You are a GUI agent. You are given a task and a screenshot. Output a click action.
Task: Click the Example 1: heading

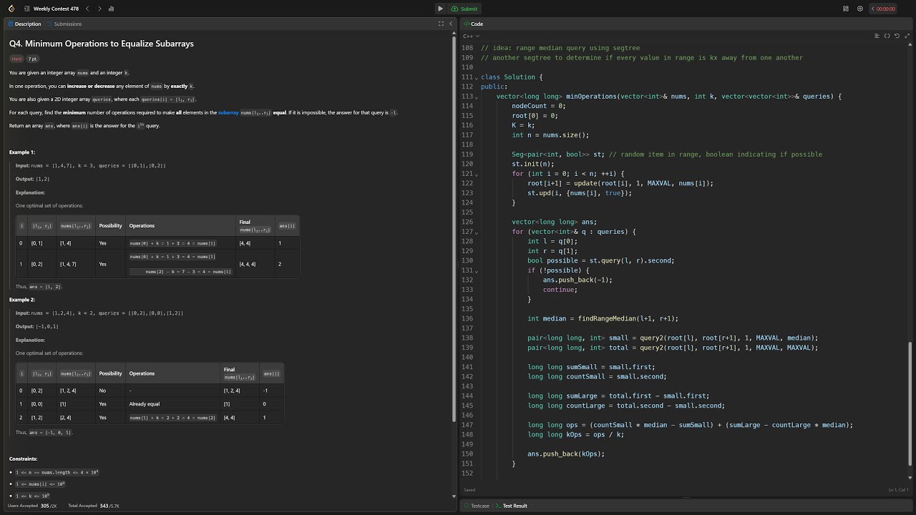(x=22, y=152)
